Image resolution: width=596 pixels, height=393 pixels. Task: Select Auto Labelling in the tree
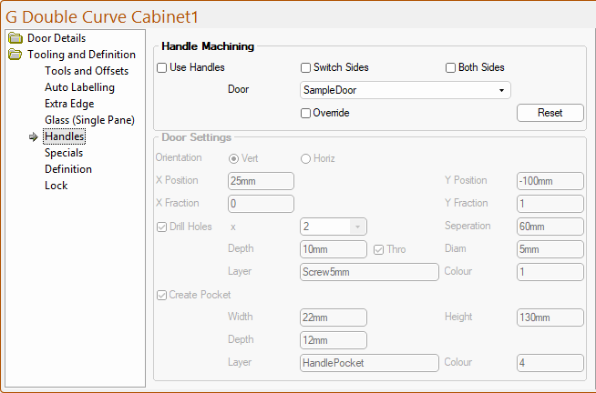click(79, 87)
